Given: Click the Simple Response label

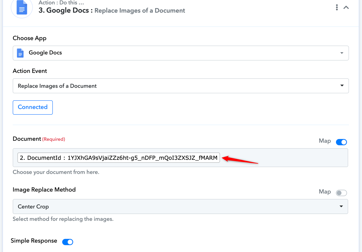Looking at the screenshot, I should pos(34,241).
